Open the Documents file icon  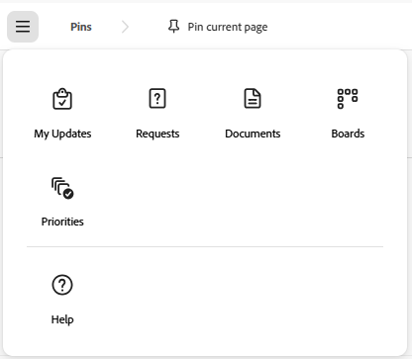tap(253, 98)
